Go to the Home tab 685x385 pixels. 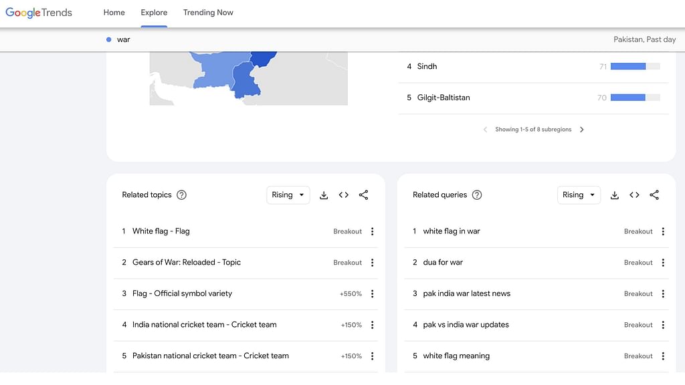pos(114,13)
